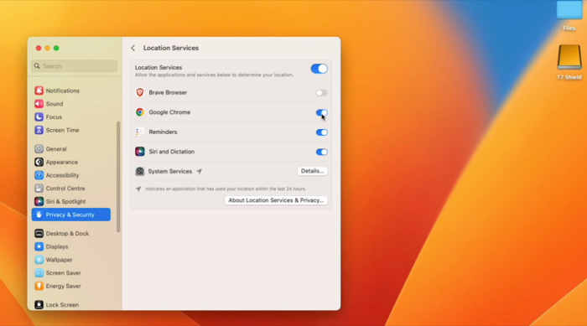This screenshot has height=326, width=587.
Task: Select Notifications in the sidebar
Action: 71,91
